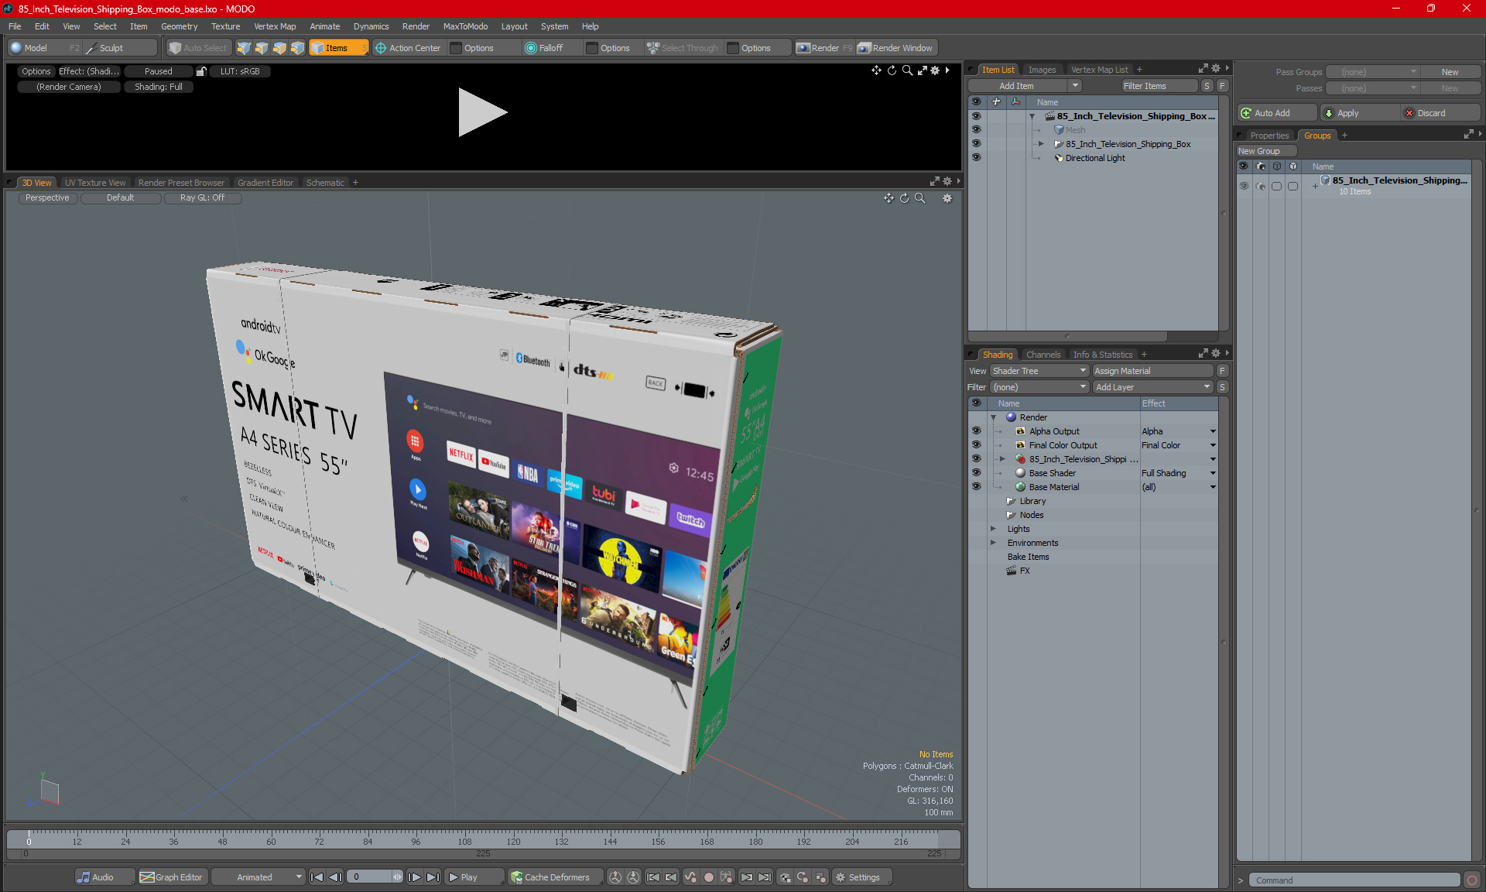This screenshot has width=1486, height=892.
Task: Click preview zoom magnifier icon
Action: tap(907, 70)
